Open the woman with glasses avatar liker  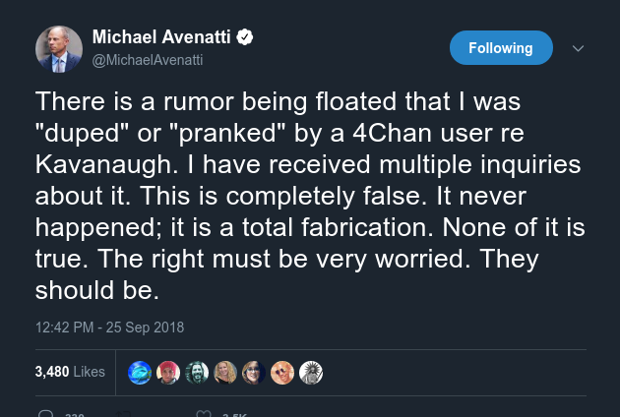[254, 373]
